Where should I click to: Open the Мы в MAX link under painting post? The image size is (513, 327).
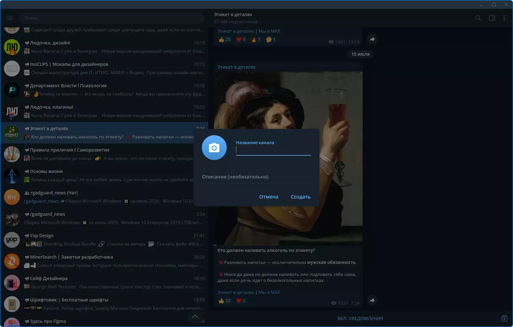click(x=269, y=292)
